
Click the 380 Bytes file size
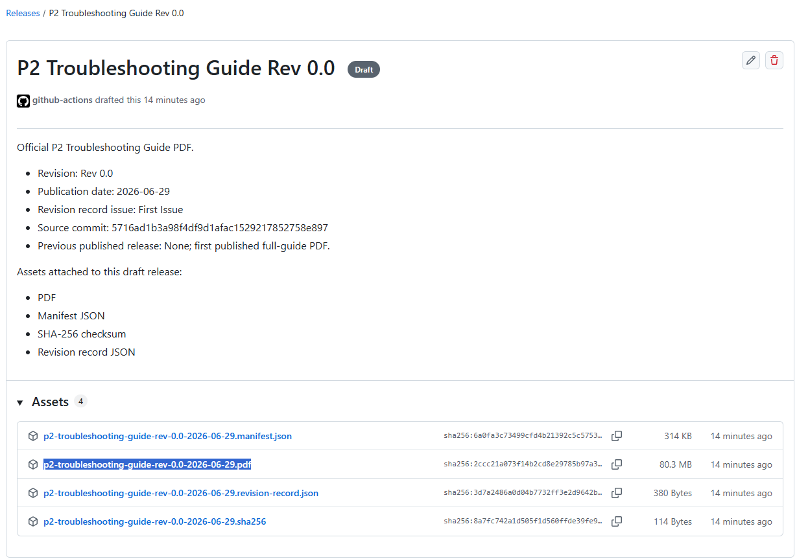tap(672, 493)
